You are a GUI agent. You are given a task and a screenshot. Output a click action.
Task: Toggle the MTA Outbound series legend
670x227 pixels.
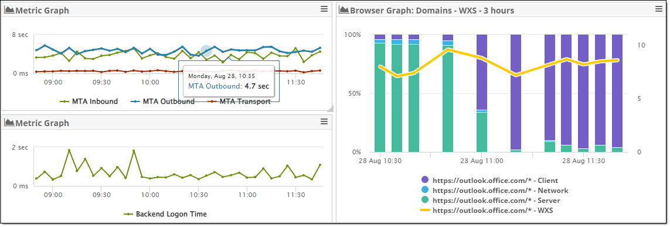[162, 101]
